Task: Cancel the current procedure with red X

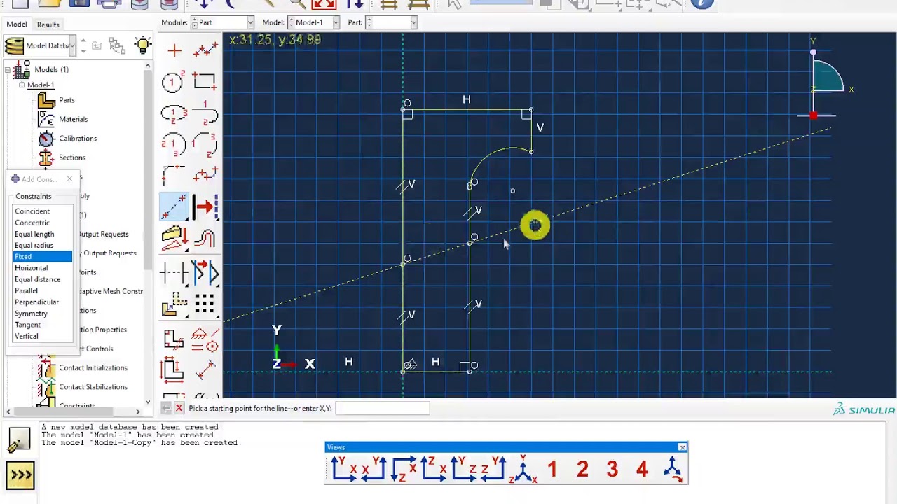Action: click(x=179, y=408)
